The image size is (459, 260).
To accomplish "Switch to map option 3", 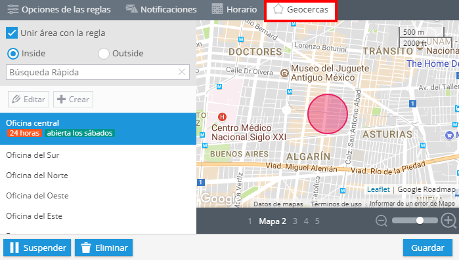I will tap(295, 221).
